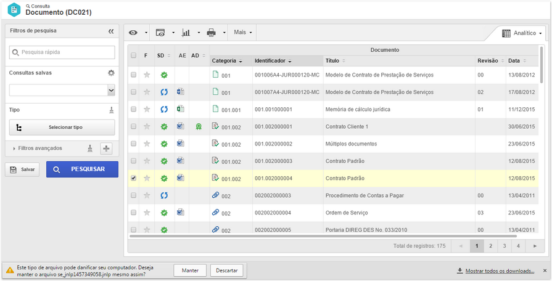Expand the Filtros avançados section
552x281 pixels.
point(38,149)
